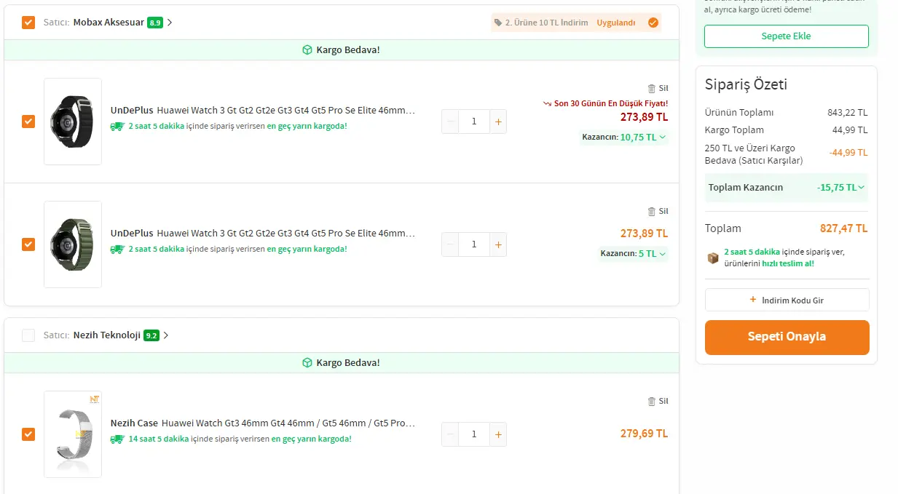Decrease quantity of green UnDePlus strap

(450, 244)
